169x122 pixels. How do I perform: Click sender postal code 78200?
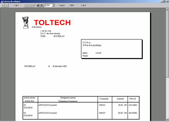[x=43, y=36]
